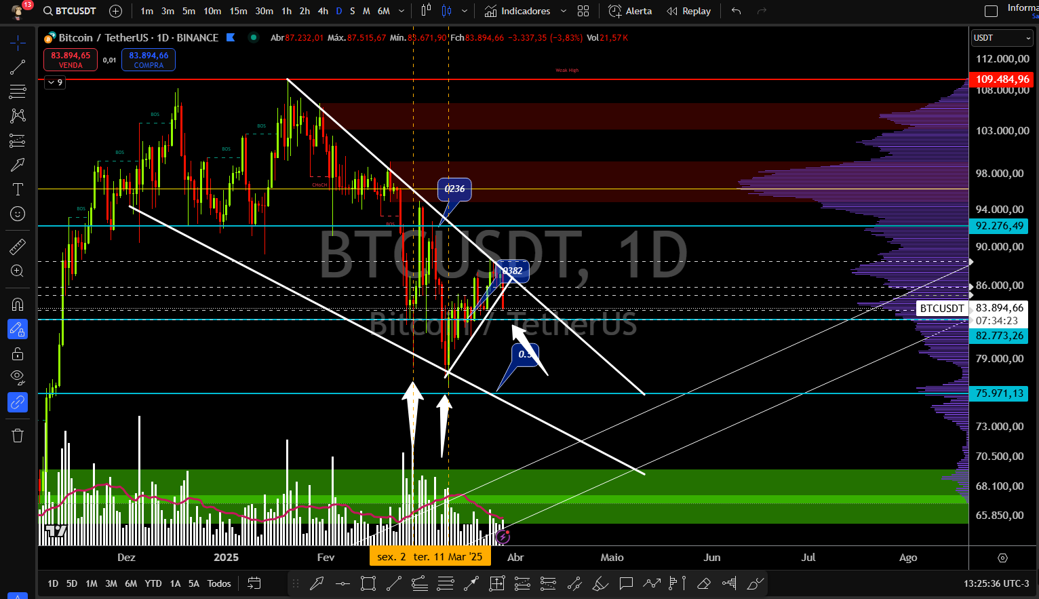Select rectangle tool in floating toolbar
The height and width of the screenshot is (599, 1039).
point(368,583)
